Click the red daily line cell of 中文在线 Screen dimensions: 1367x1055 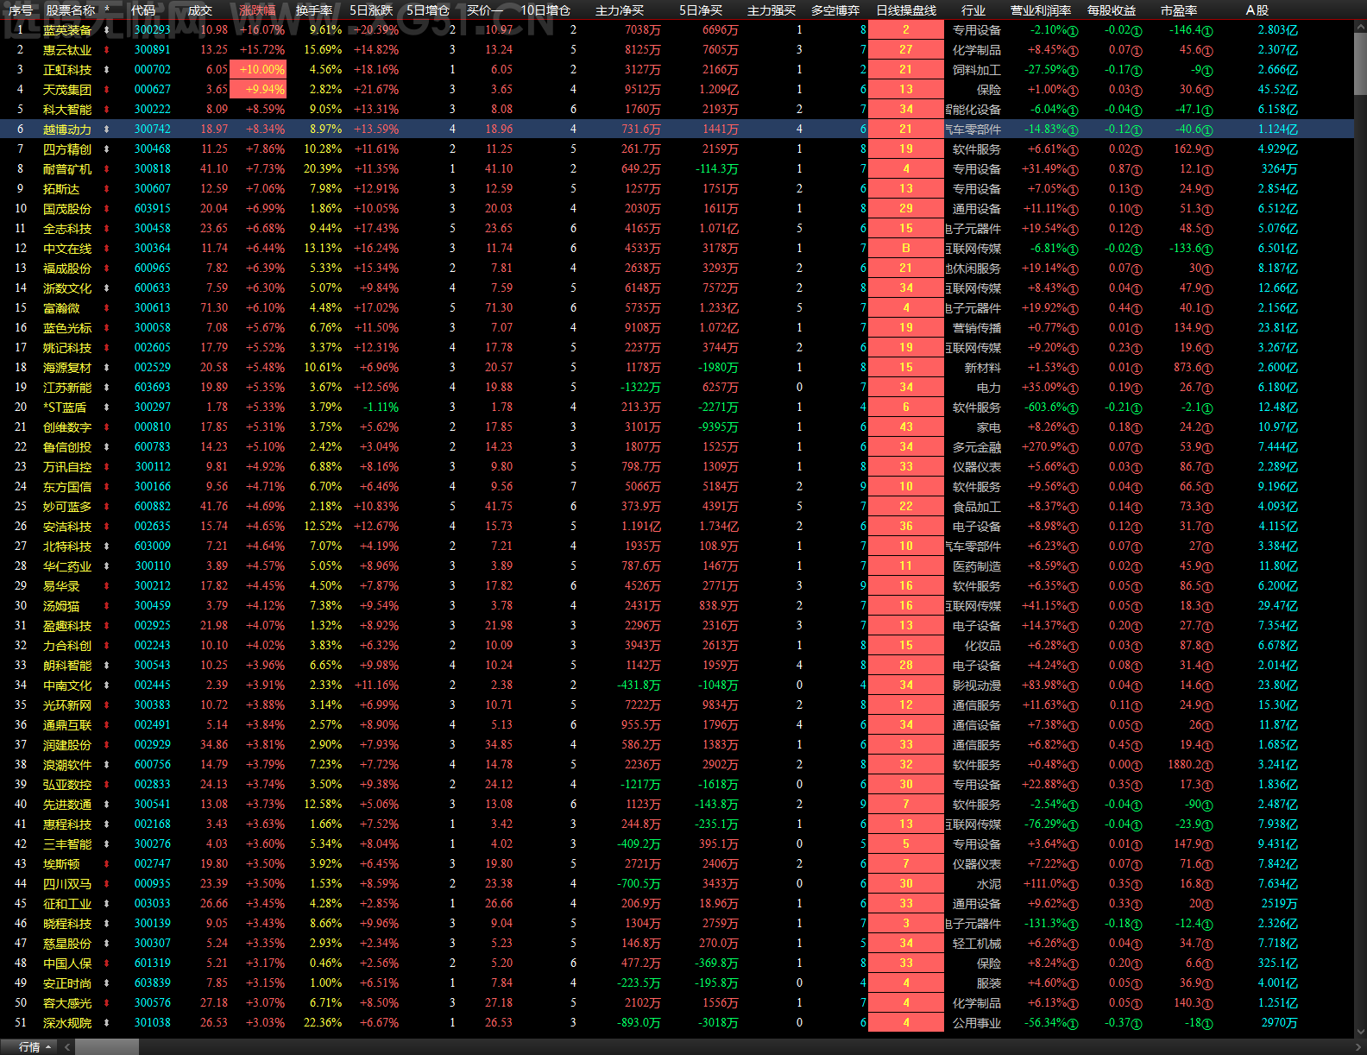pyautogui.click(x=906, y=249)
